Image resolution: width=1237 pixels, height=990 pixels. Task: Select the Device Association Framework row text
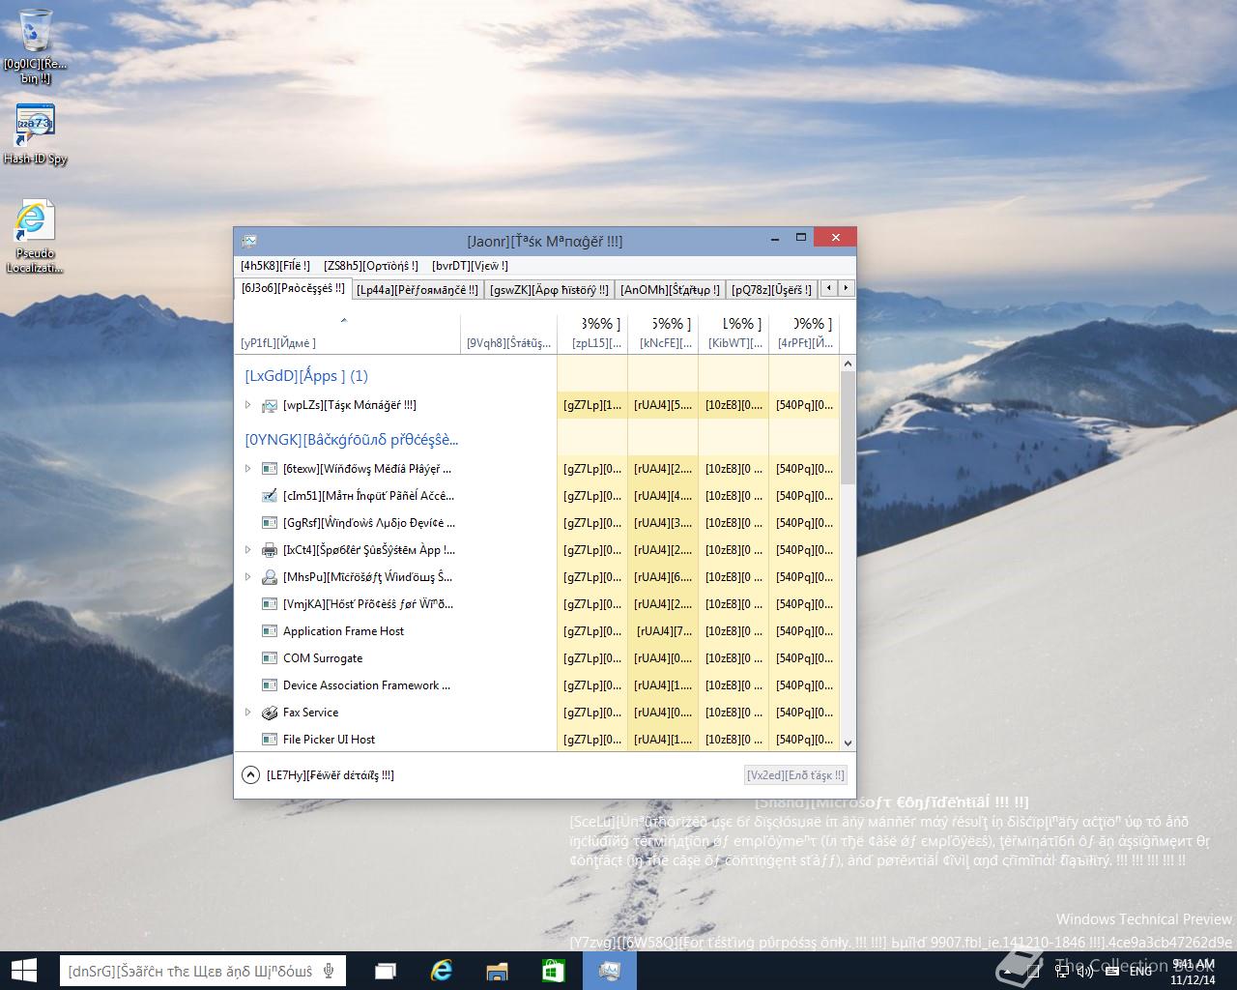(366, 685)
